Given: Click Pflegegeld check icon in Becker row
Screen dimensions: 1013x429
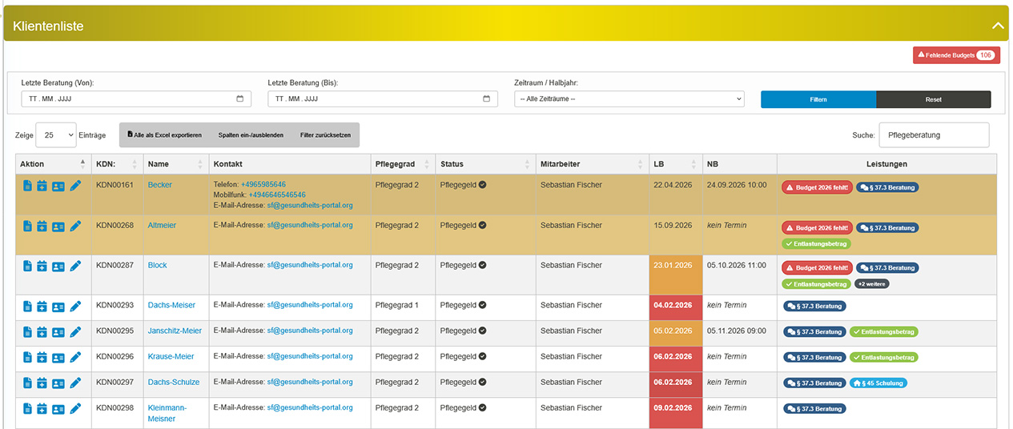Looking at the screenshot, I should pyautogui.click(x=482, y=185).
